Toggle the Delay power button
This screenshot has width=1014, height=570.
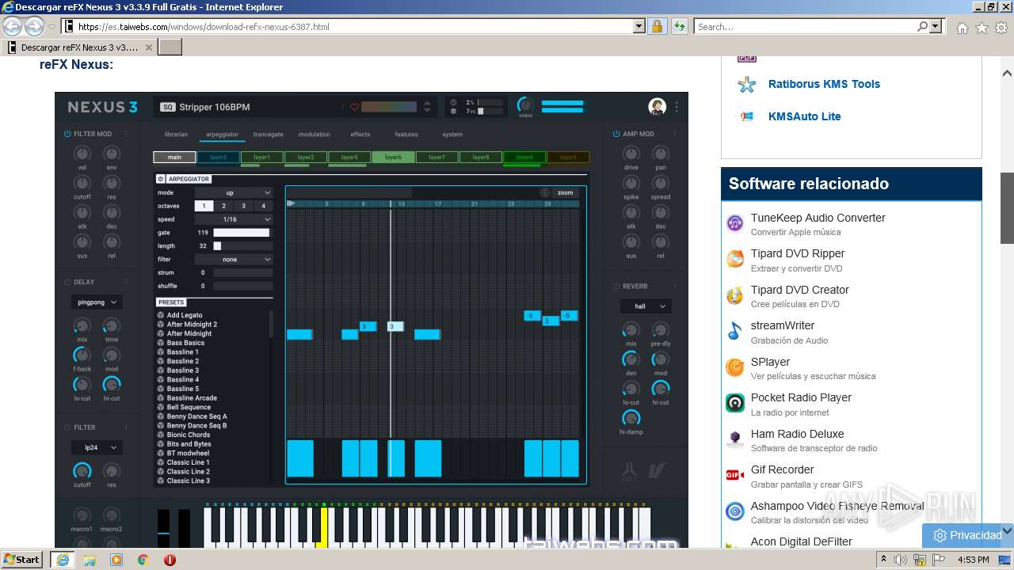point(67,282)
